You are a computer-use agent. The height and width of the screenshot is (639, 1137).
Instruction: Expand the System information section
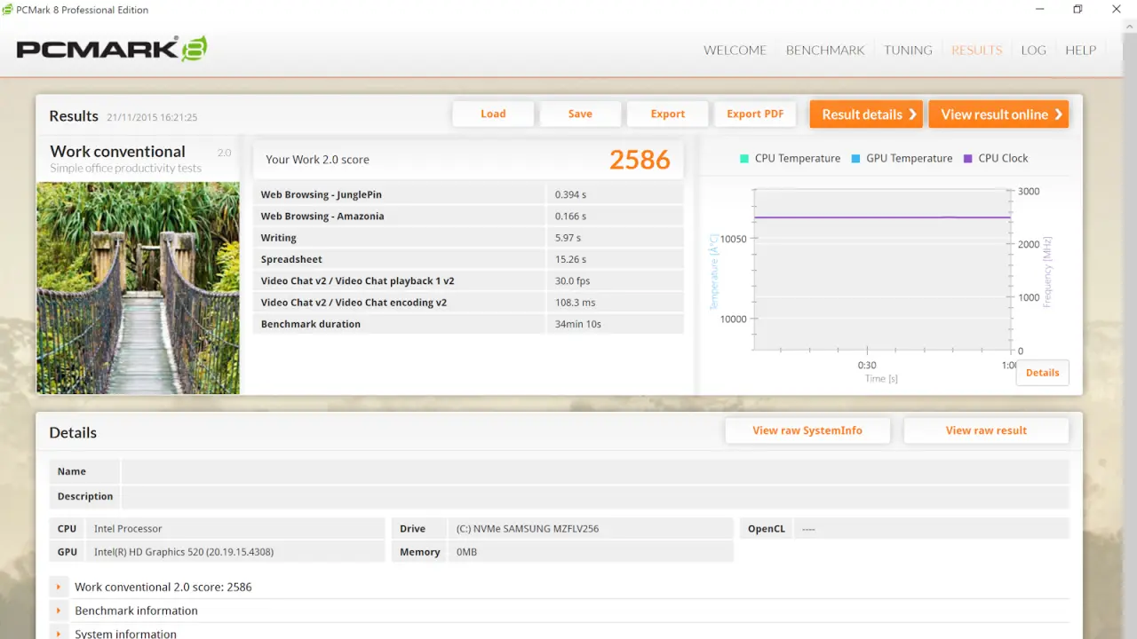(59, 634)
